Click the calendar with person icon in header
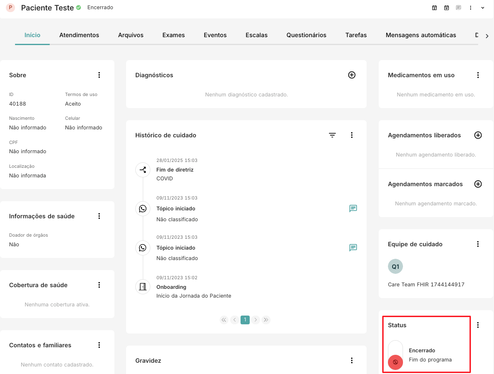 (x=434, y=8)
